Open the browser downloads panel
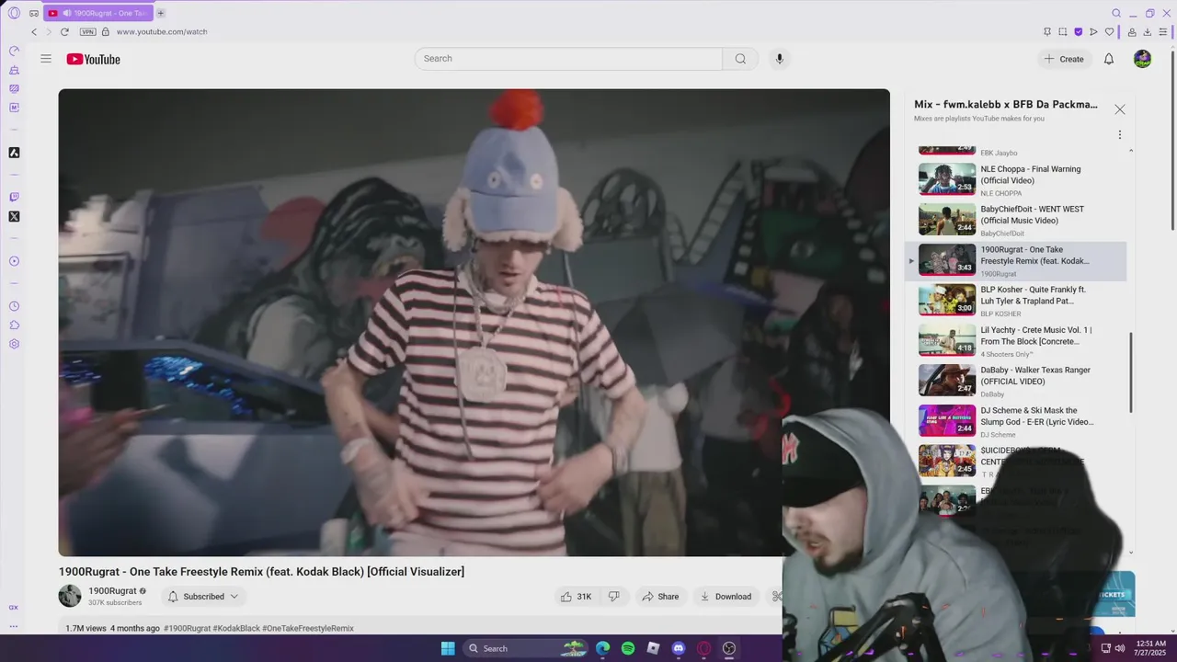1177x662 pixels. (1147, 31)
